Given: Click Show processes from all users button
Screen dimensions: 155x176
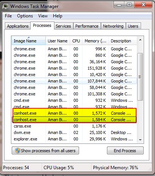Looking at the screenshot, I should click(45, 150).
